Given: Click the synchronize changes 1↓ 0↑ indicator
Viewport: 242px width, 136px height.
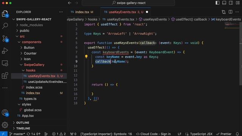Looking at the screenshot, I should [x=34, y=134].
